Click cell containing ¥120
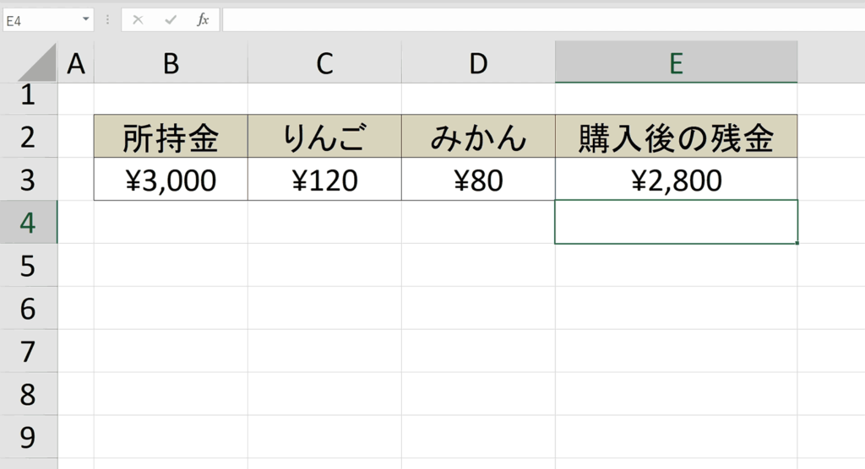This screenshot has height=469, width=865. 324,181
